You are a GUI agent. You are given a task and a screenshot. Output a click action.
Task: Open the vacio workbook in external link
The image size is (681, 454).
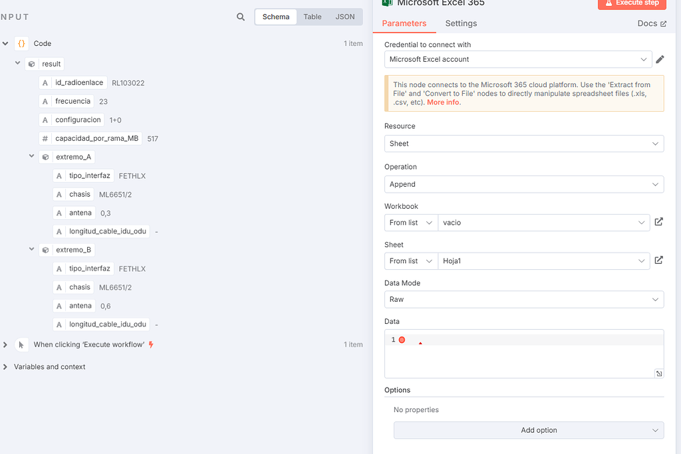click(x=658, y=222)
